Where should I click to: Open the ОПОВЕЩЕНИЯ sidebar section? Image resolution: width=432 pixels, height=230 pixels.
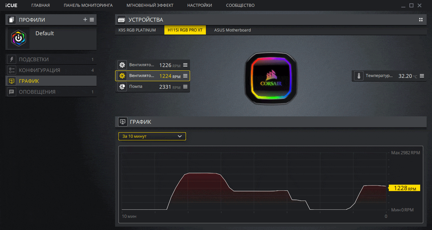[x=37, y=92]
